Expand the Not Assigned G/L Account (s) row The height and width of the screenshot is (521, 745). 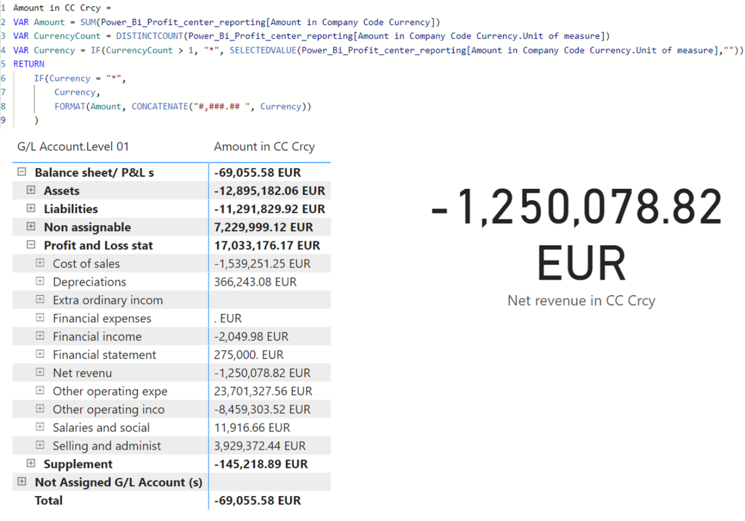point(22,481)
